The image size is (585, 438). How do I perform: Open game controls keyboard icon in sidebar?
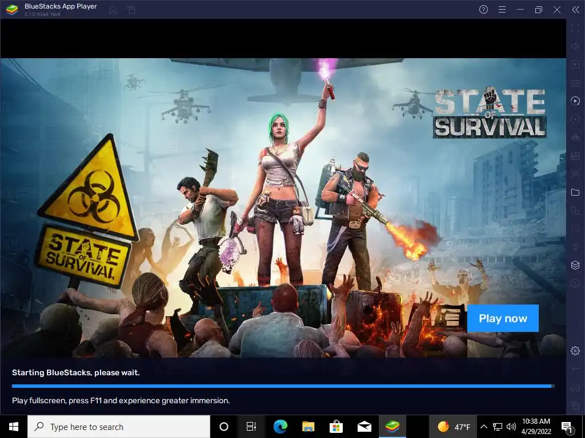click(x=575, y=83)
